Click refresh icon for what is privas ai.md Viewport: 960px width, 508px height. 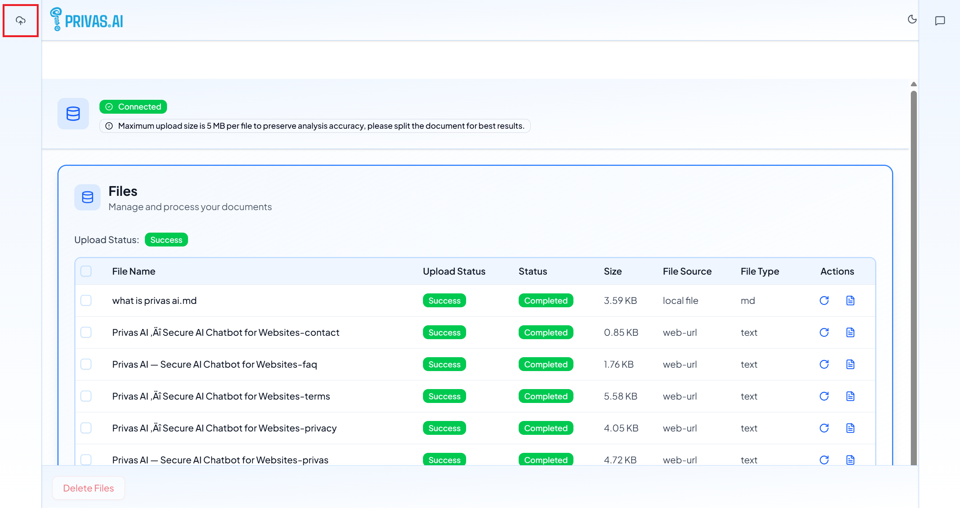824,301
